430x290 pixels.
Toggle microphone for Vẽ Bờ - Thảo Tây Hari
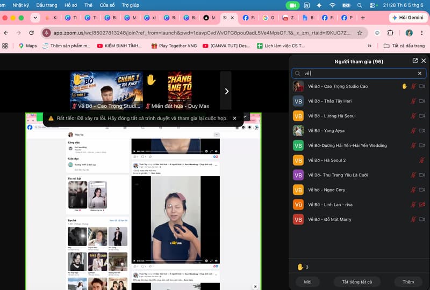click(x=413, y=101)
